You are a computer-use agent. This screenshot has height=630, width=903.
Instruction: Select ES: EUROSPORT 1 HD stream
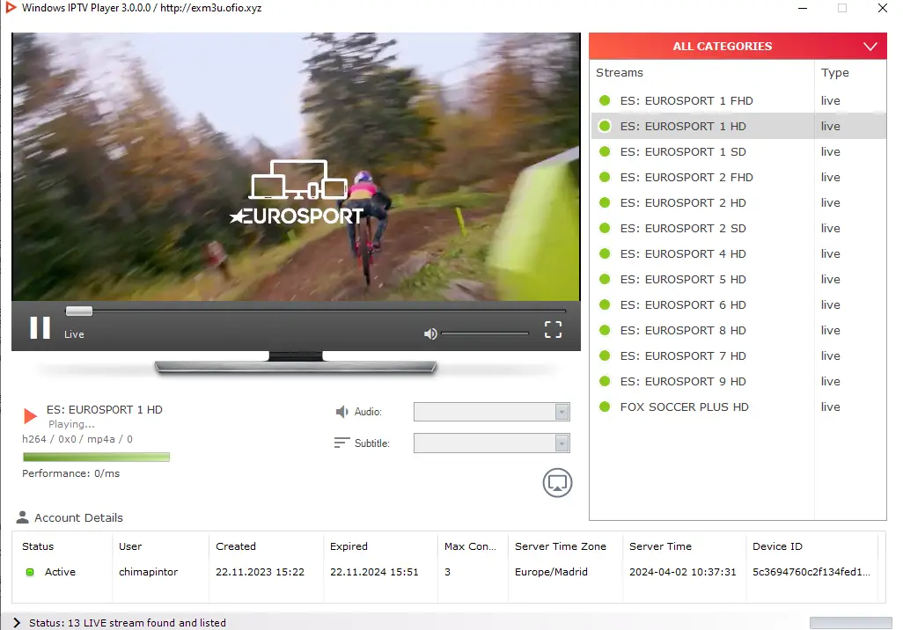[738, 126]
